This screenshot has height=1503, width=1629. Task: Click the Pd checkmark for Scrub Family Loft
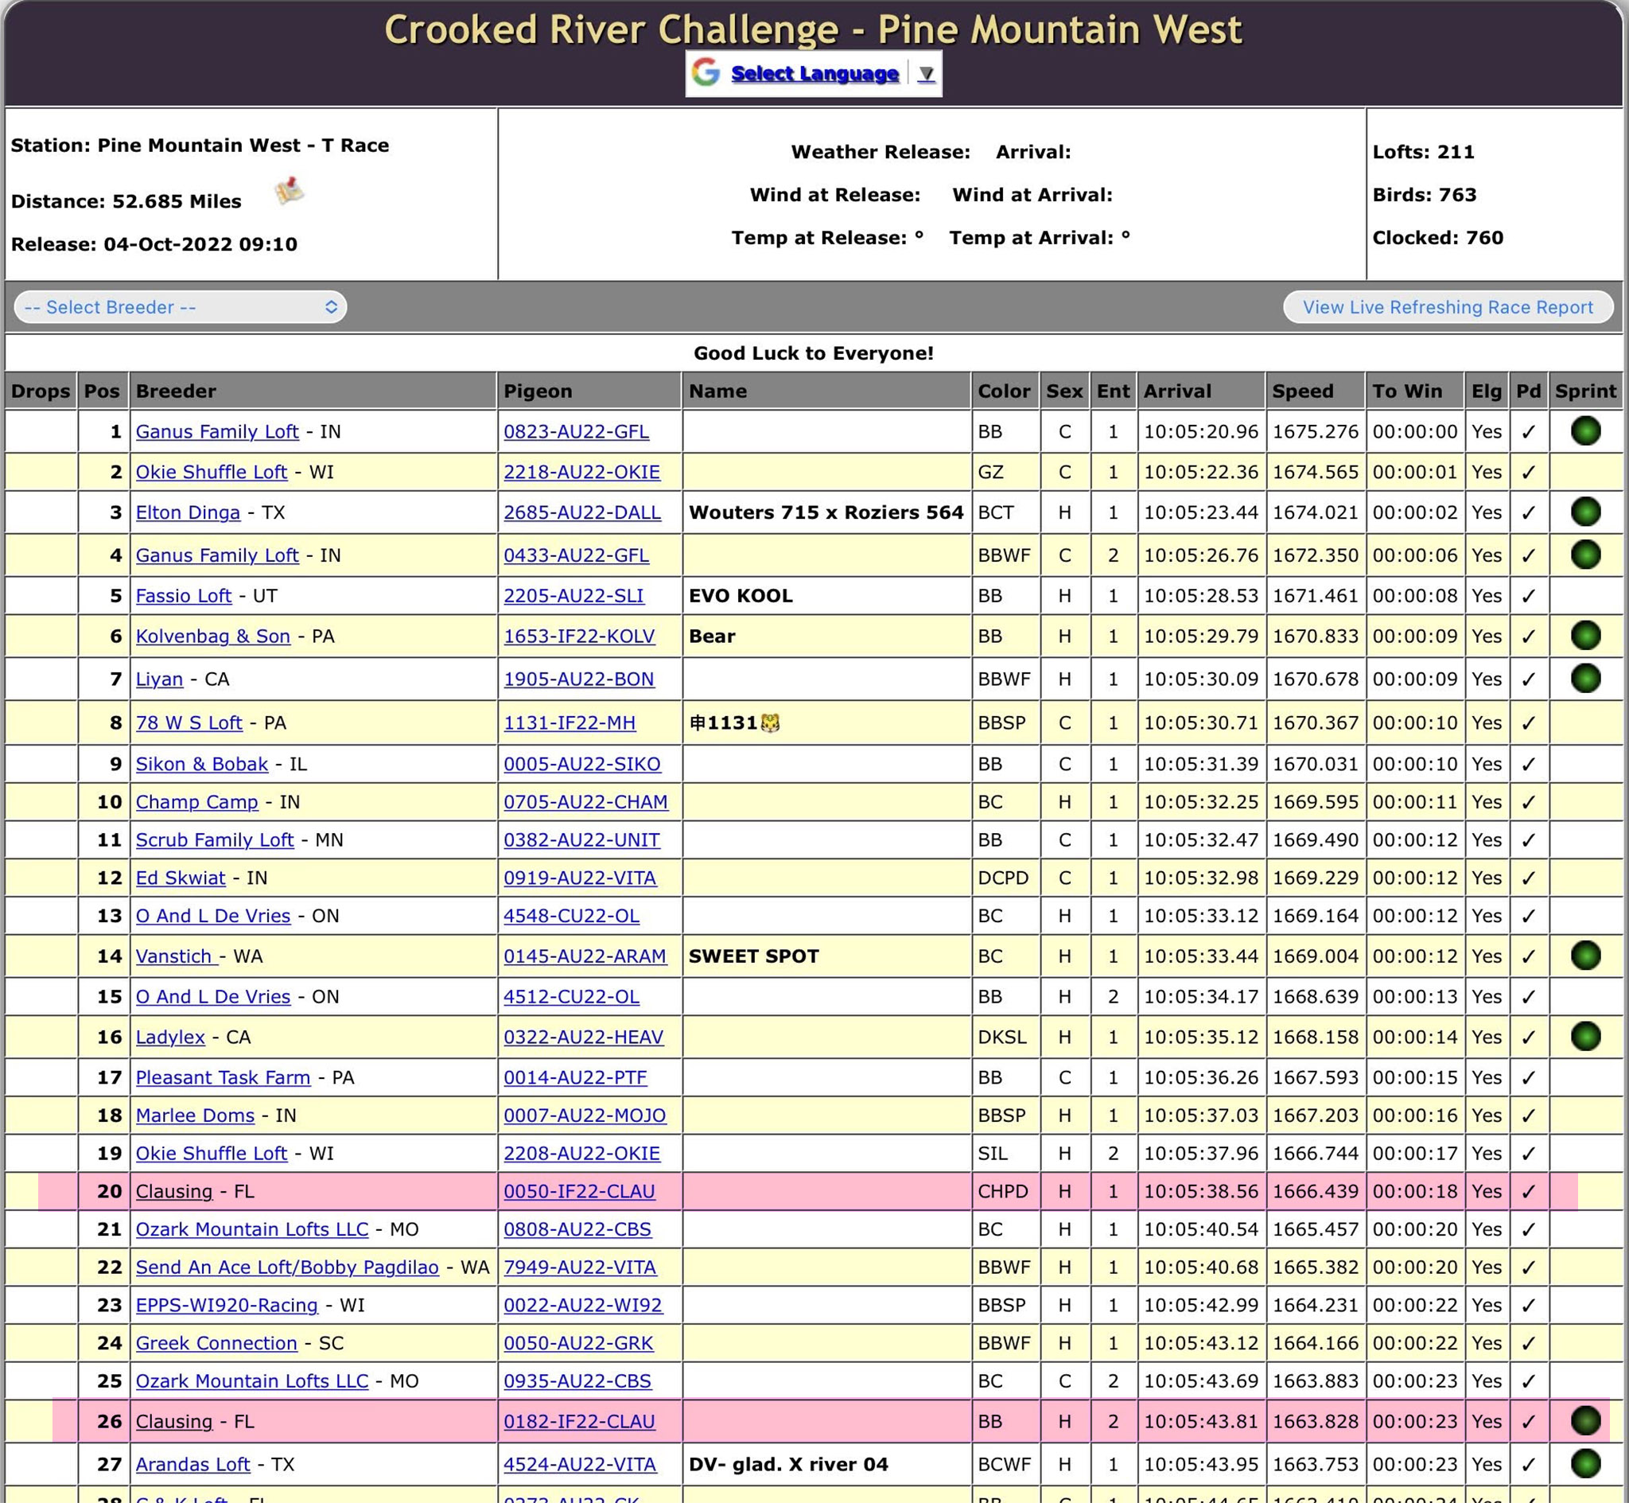(x=1527, y=840)
